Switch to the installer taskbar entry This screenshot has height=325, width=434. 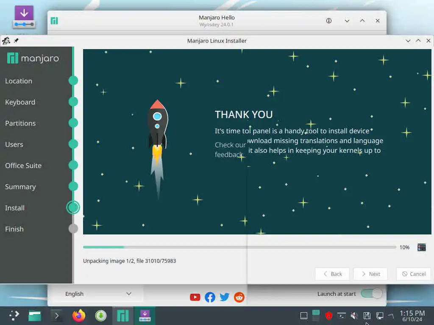(145, 316)
